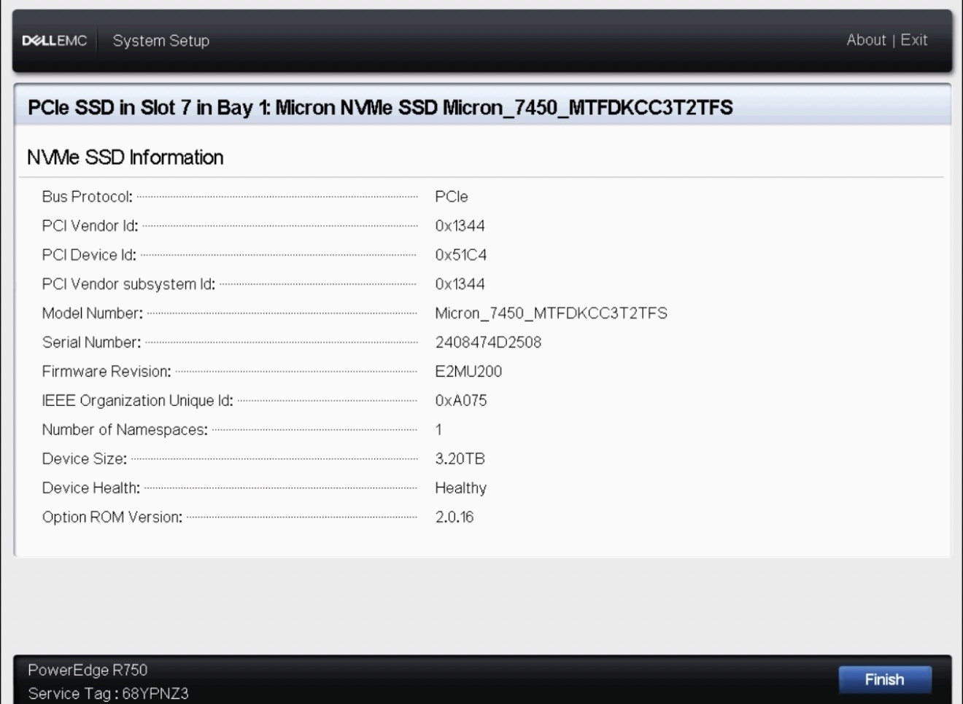Screen dimensions: 963x704
Task: Click the Option ROM Version label
Action: tap(112, 517)
